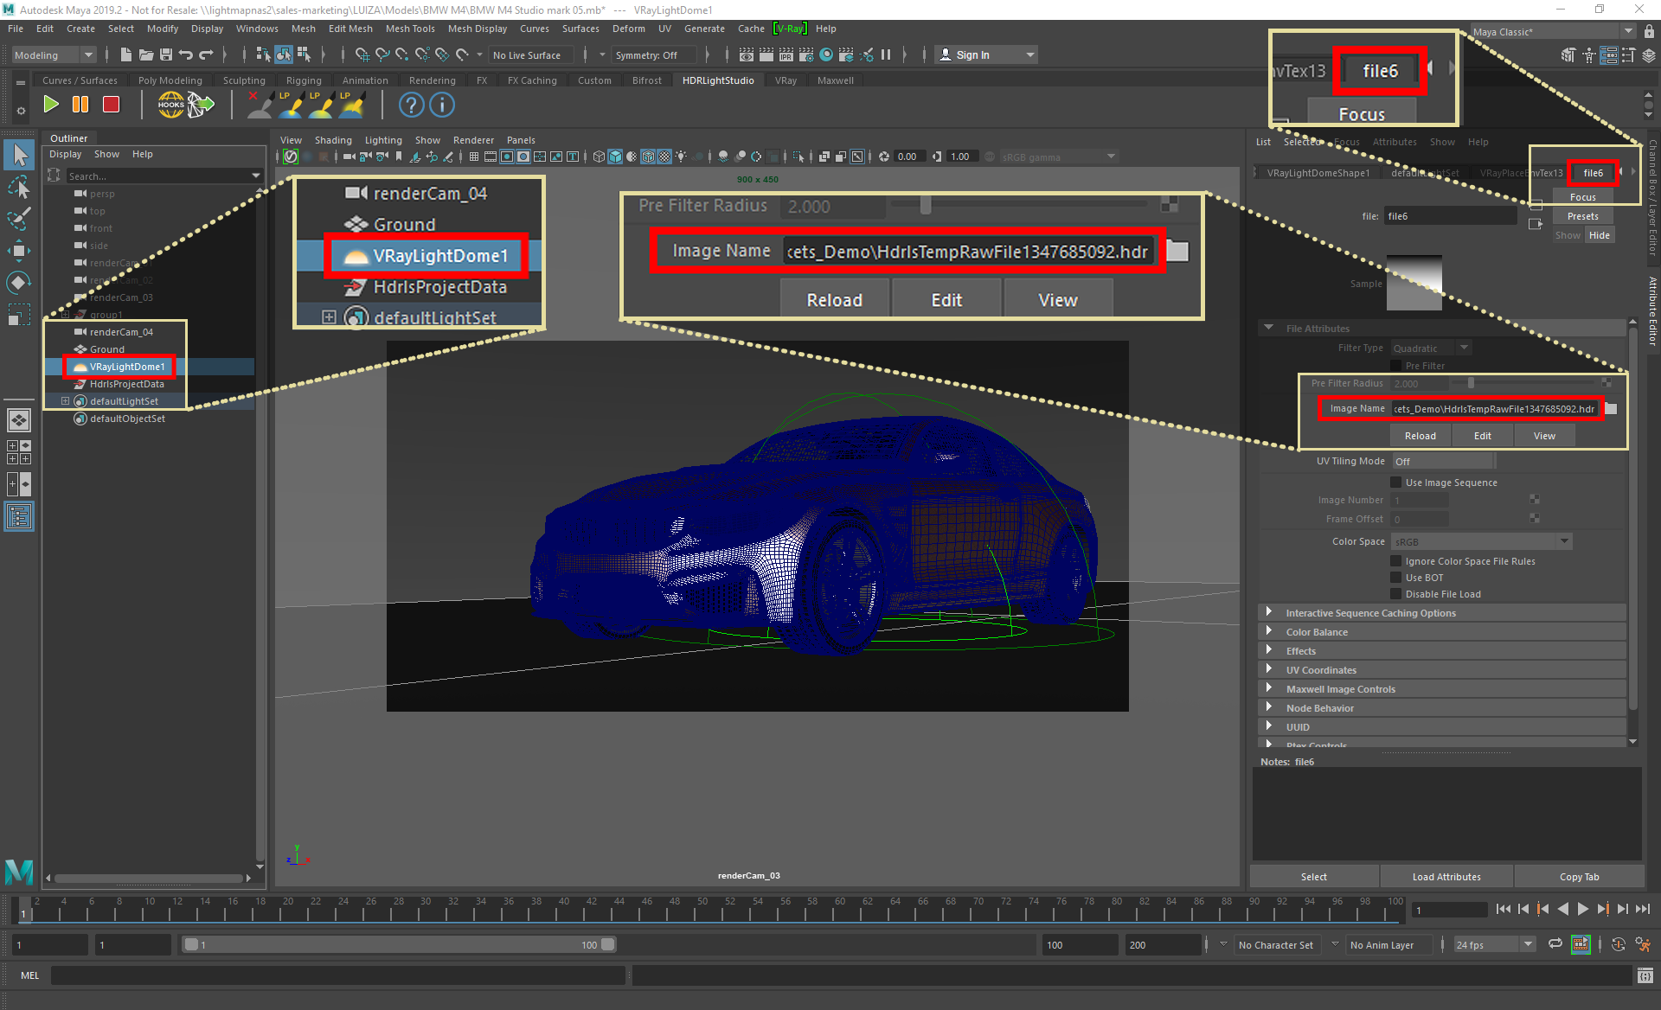Click the LightPaint off icon with red X
Viewport: 1661px width, 1010px height.
coord(259,105)
